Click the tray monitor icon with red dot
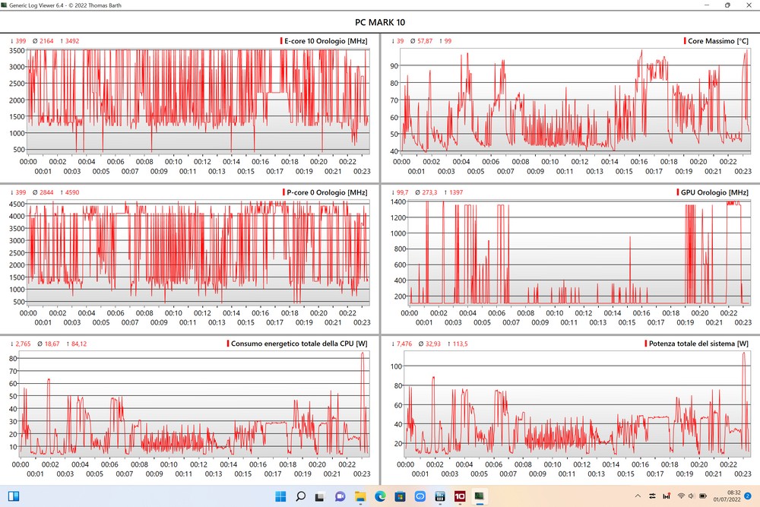The width and height of the screenshot is (760, 507). pos(667,496)
